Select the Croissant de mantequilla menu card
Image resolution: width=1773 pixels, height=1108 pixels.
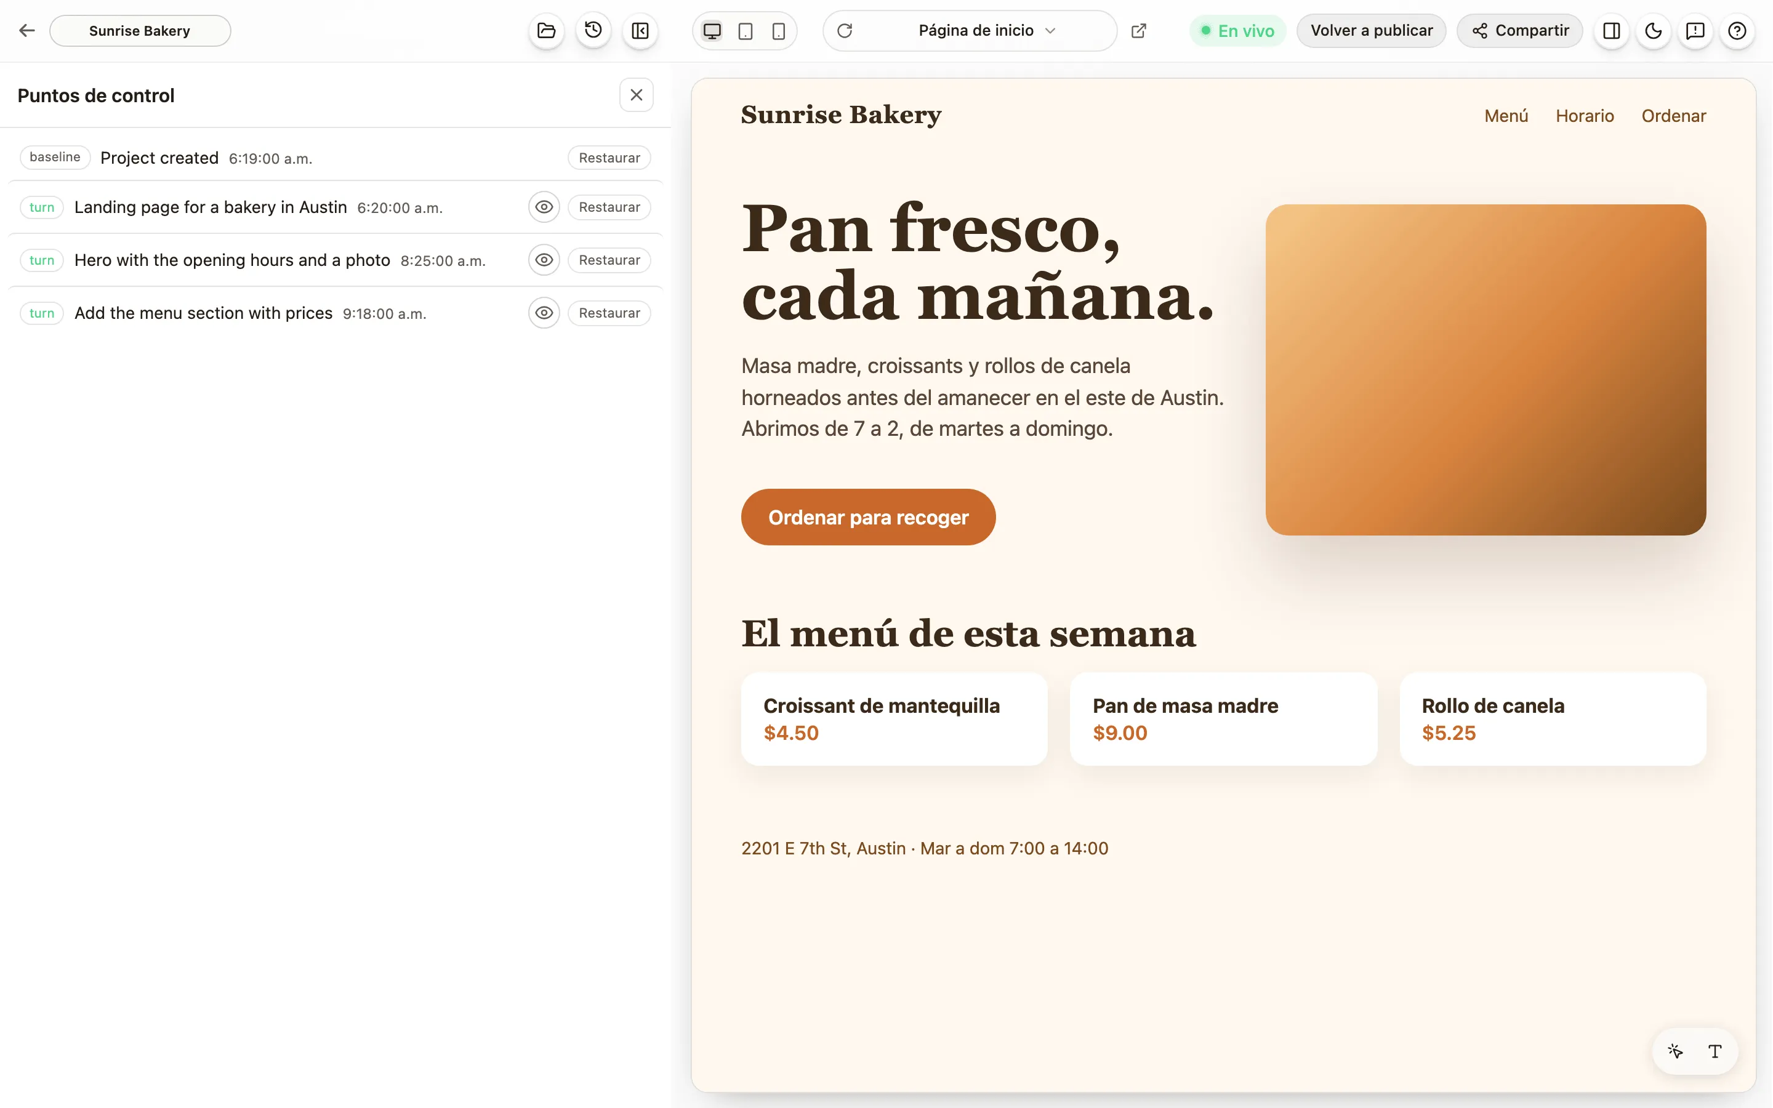point(895,720)
